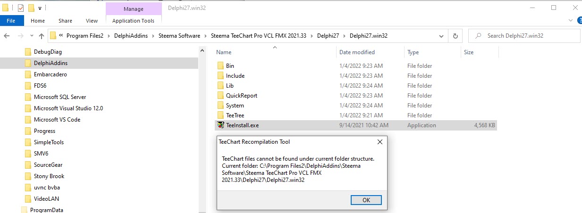
Task: Select SourceGear folder in tree
Action: tap(48, 165)
